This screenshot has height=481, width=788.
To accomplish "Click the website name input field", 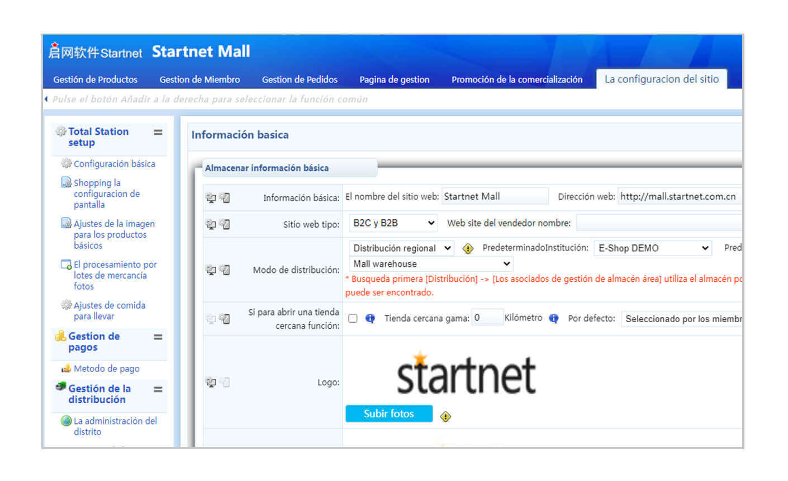I will 495,196.
